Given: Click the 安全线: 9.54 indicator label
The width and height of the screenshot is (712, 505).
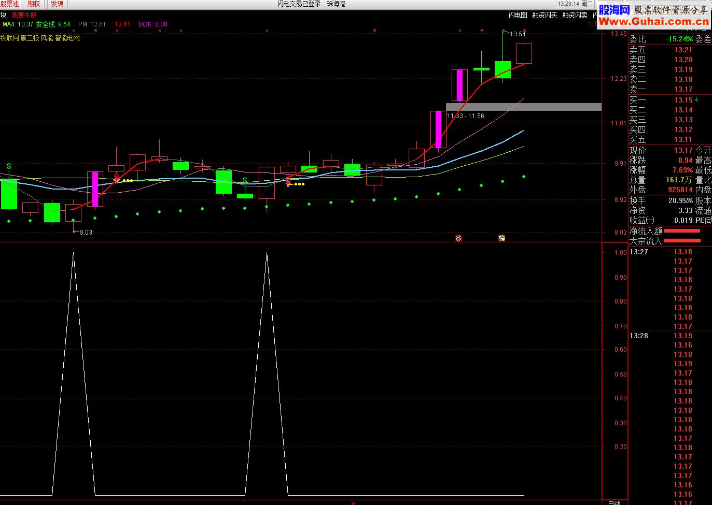Looking at the screenshot, I should [53, 24].
